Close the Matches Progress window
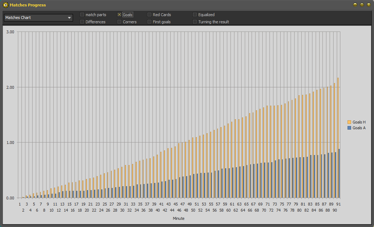The height and width of the screenshot is (227, 374). click(x=369, y=5)
